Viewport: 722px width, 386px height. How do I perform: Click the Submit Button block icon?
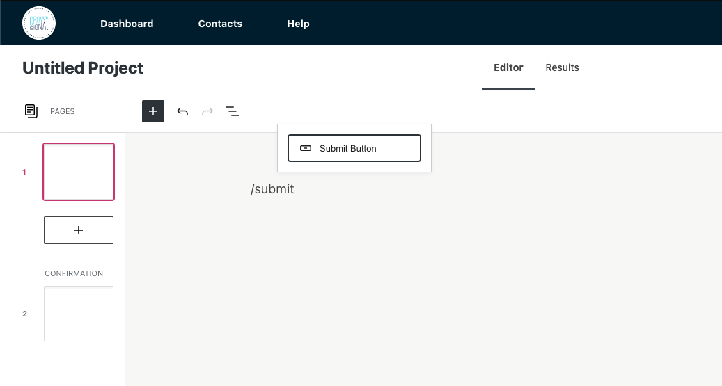coord(306,148)
